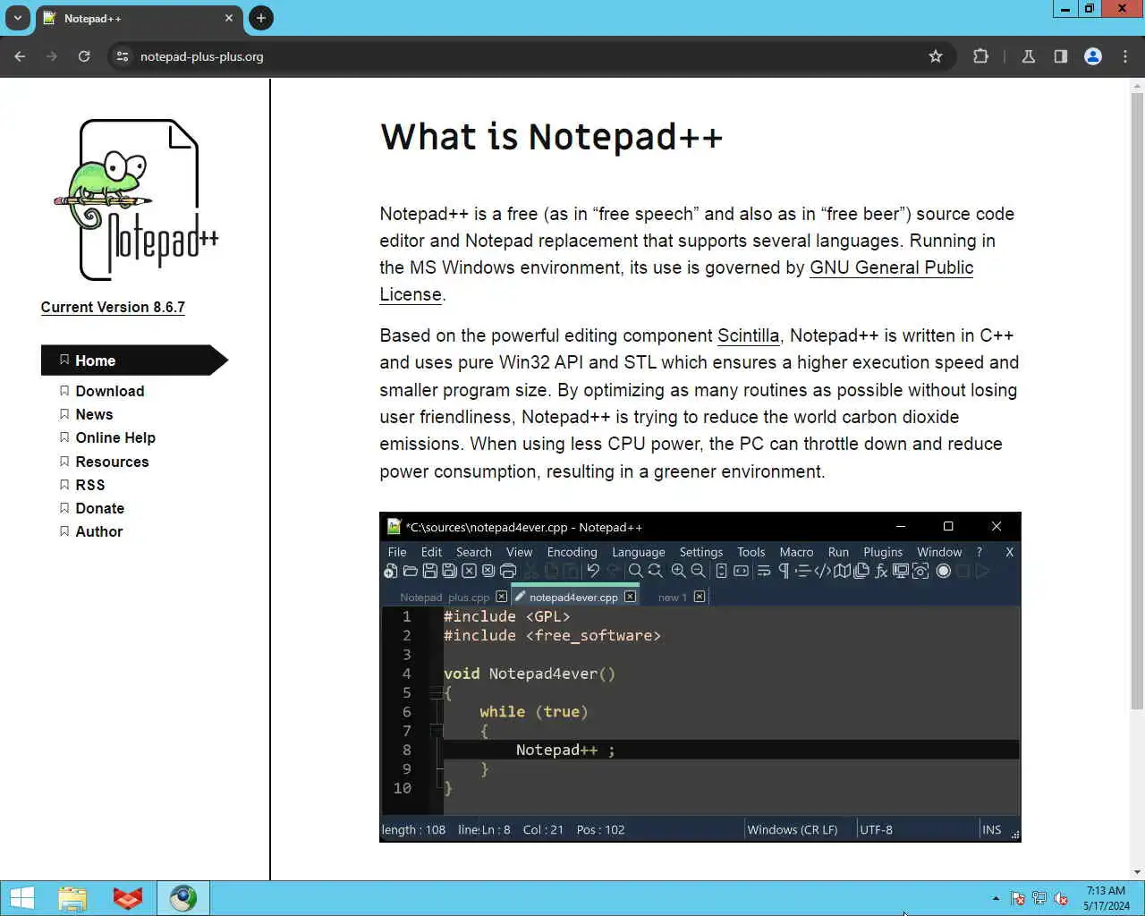Screen dimensions: 1145x916
Task: Open the red app on the taskbar
Action: [128, 898]
